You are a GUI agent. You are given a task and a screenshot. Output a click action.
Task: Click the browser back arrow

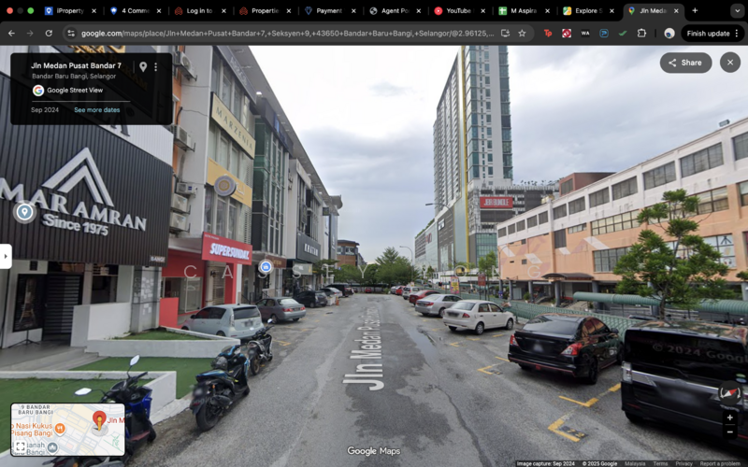click(11, 33)
